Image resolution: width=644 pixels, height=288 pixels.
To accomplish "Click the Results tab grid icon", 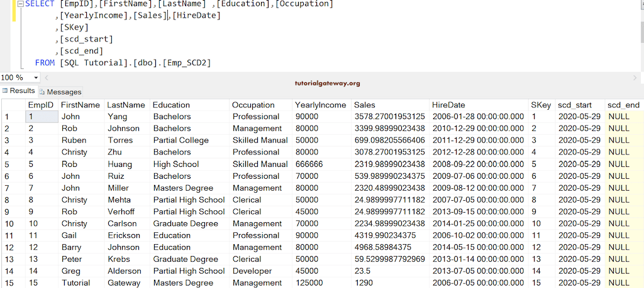I will pyautogui.click(x=5, y=91).
